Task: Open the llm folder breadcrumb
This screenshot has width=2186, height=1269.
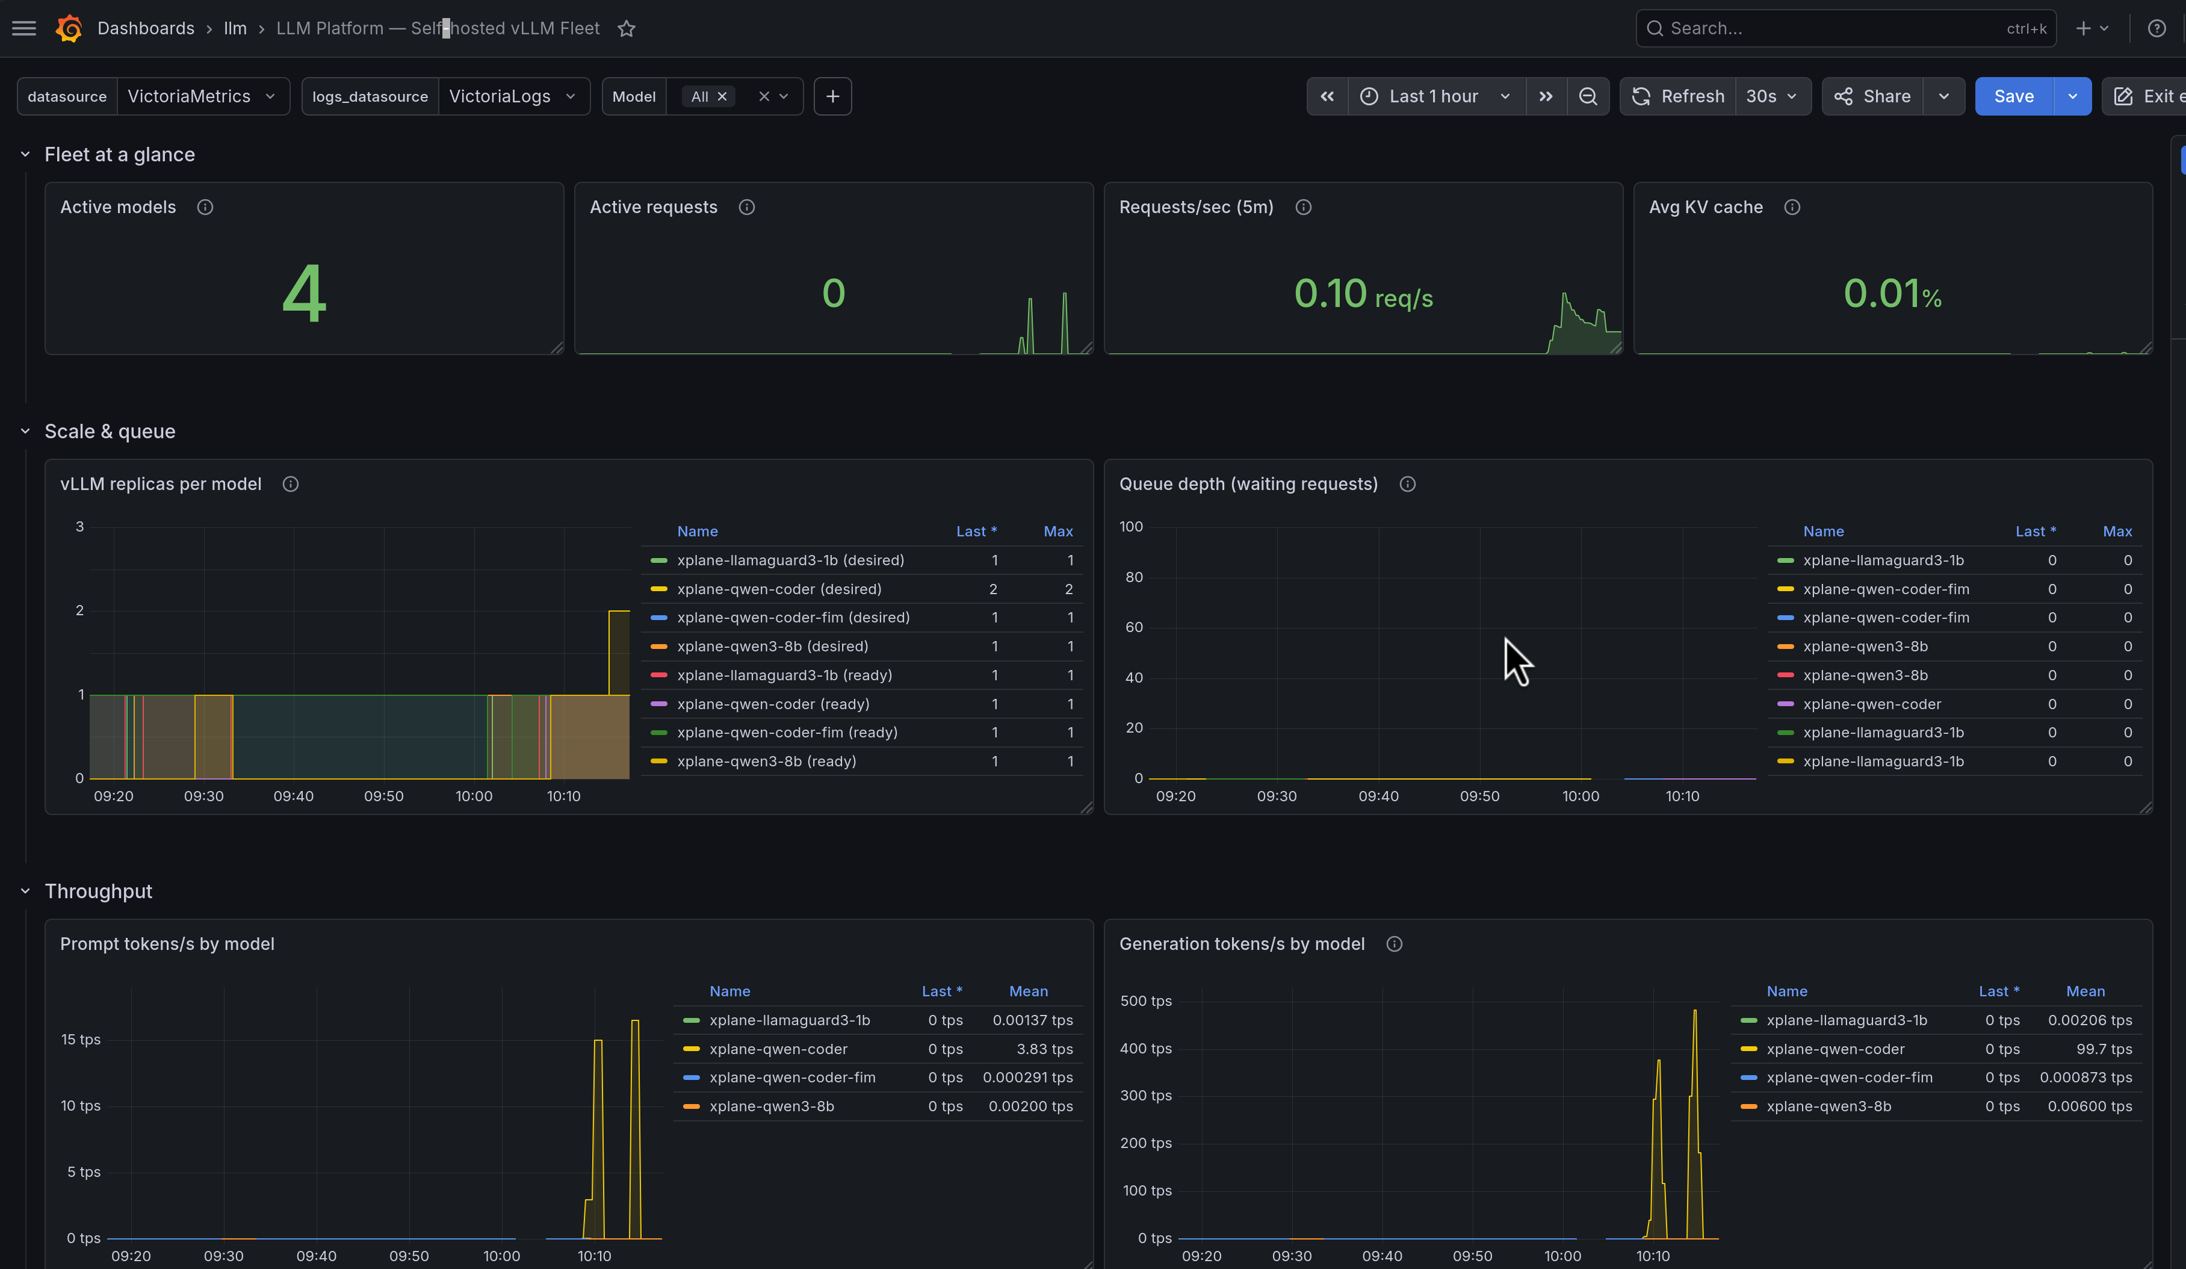Action: pos(235,29)
